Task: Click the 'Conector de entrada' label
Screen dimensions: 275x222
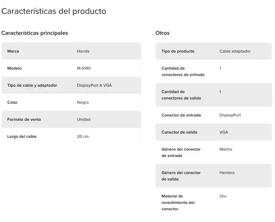Action: click(181, 115)
